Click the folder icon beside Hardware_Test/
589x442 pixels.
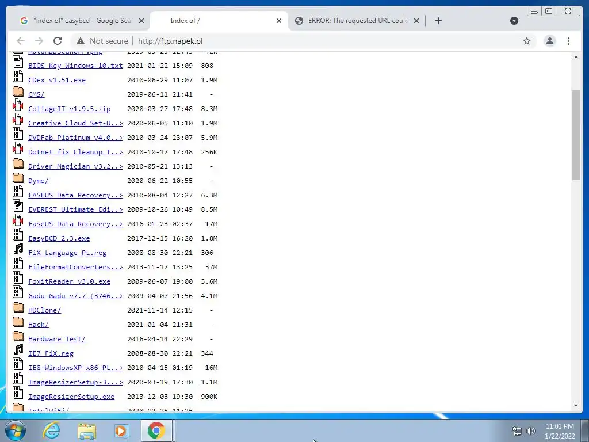click(18, 336)
